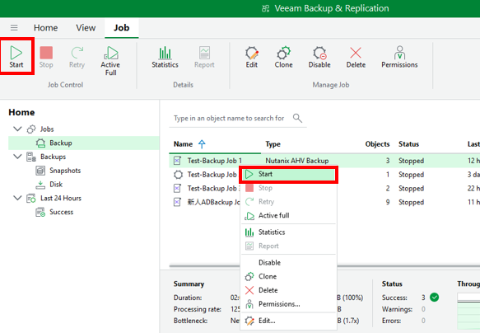Switch to the View ribbon tab
The width and height of the screenshot is (480, 333).
coord(86,28)
